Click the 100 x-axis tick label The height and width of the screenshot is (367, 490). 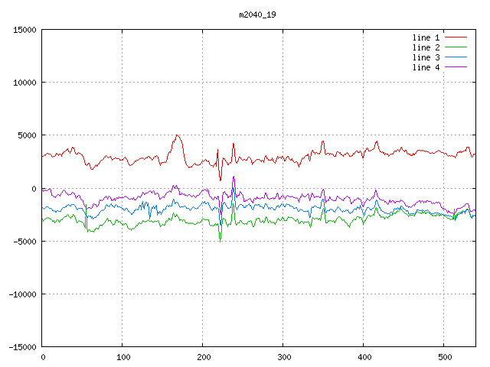coord(122,357)
